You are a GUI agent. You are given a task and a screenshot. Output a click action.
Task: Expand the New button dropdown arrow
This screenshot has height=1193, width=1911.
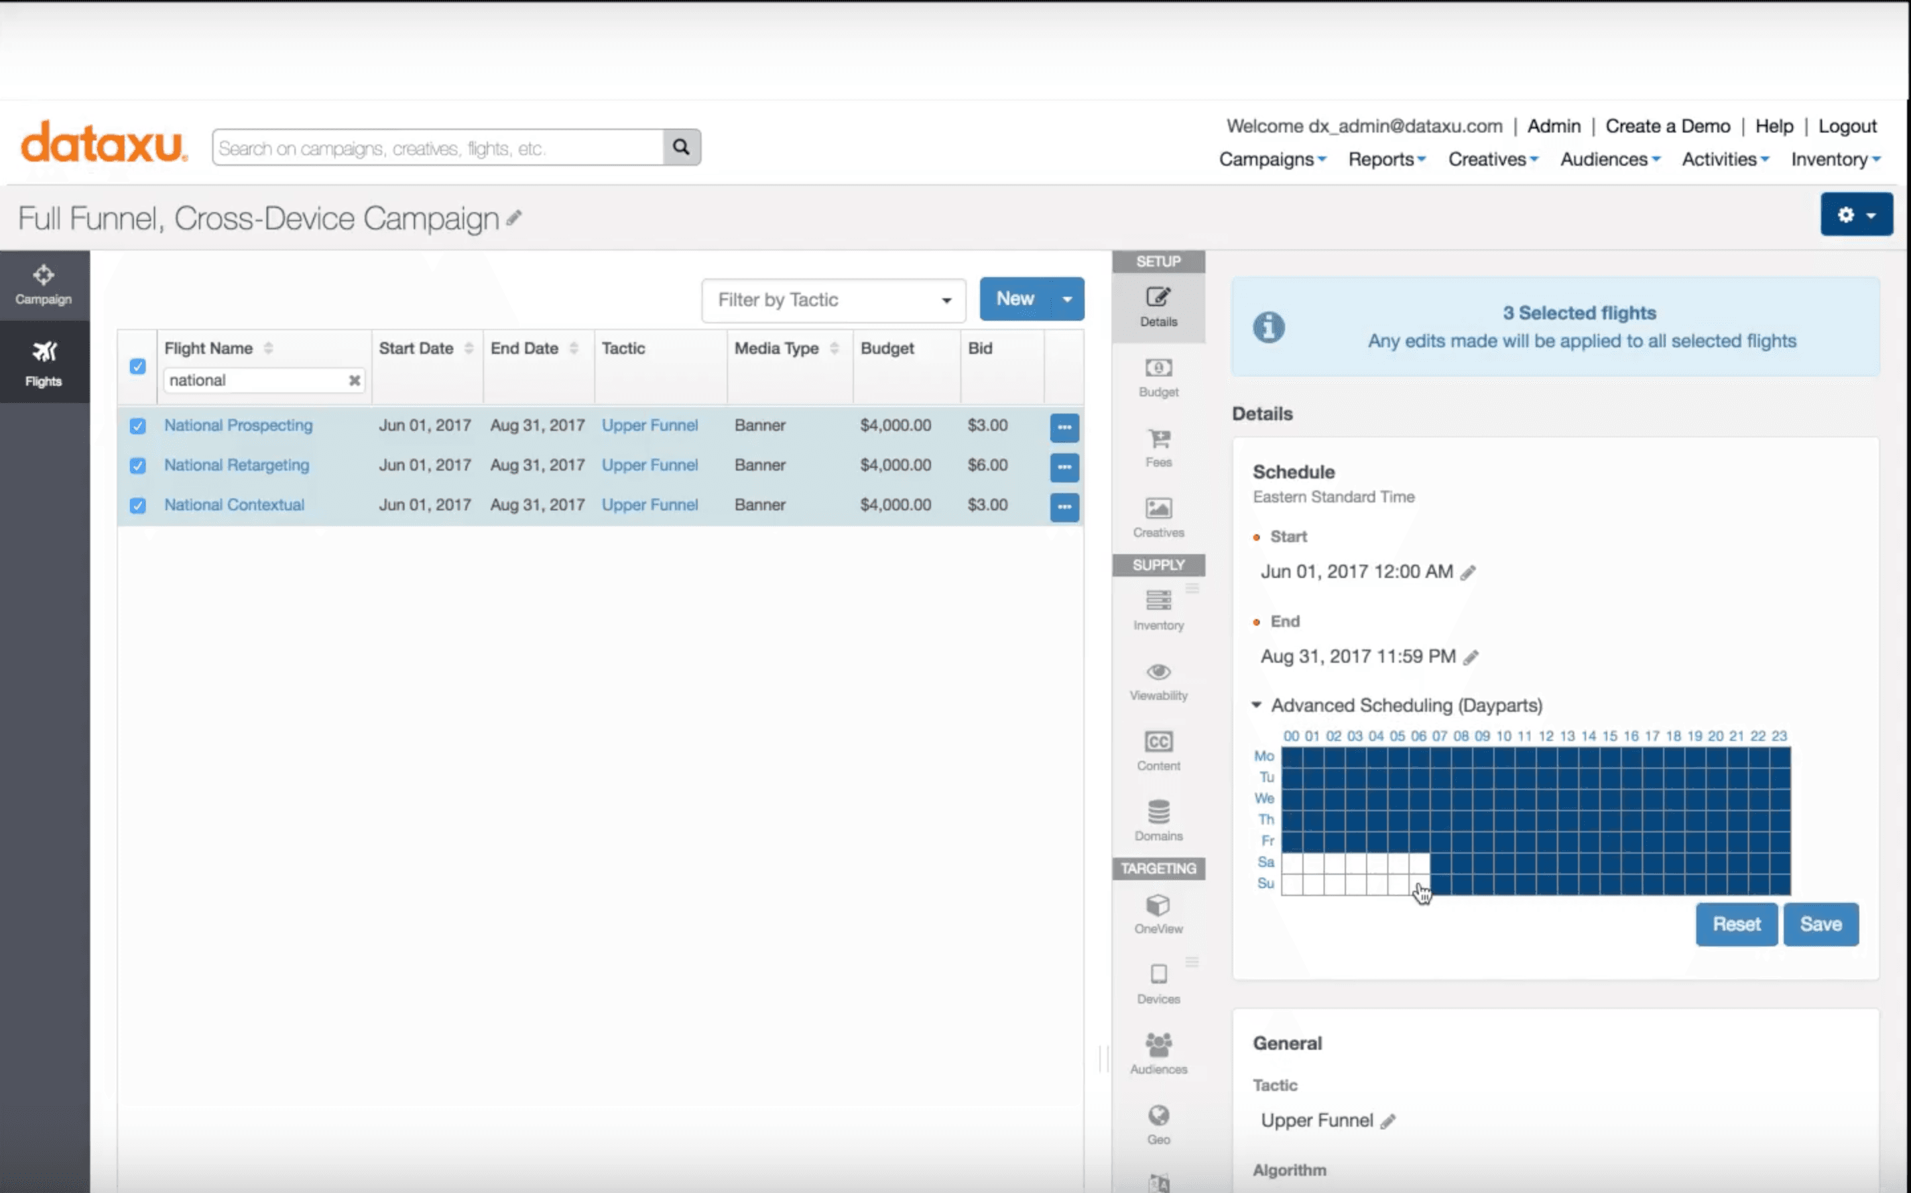pos(1067,299)
